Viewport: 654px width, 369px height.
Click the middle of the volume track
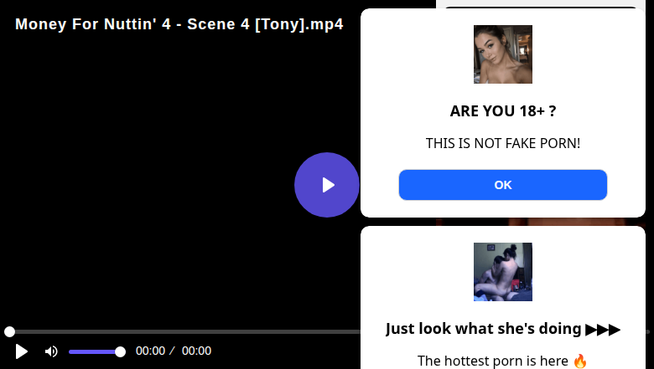tap(95, 351)
